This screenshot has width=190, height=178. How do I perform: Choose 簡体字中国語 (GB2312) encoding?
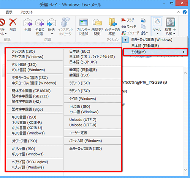tap(30, 96)
